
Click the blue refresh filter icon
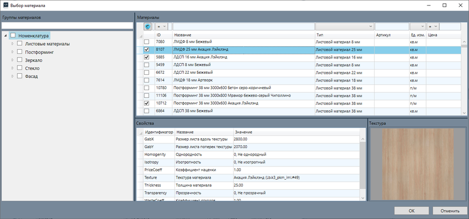[148, 26]
